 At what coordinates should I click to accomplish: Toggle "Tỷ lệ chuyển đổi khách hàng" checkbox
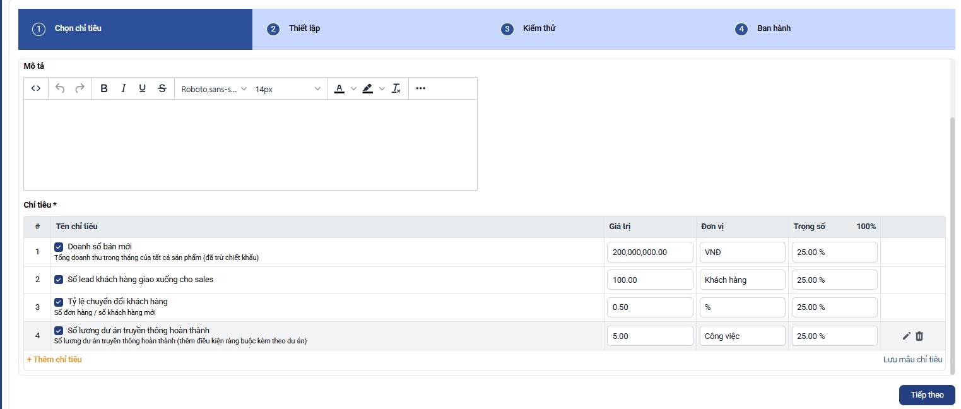tap(59, 302)
